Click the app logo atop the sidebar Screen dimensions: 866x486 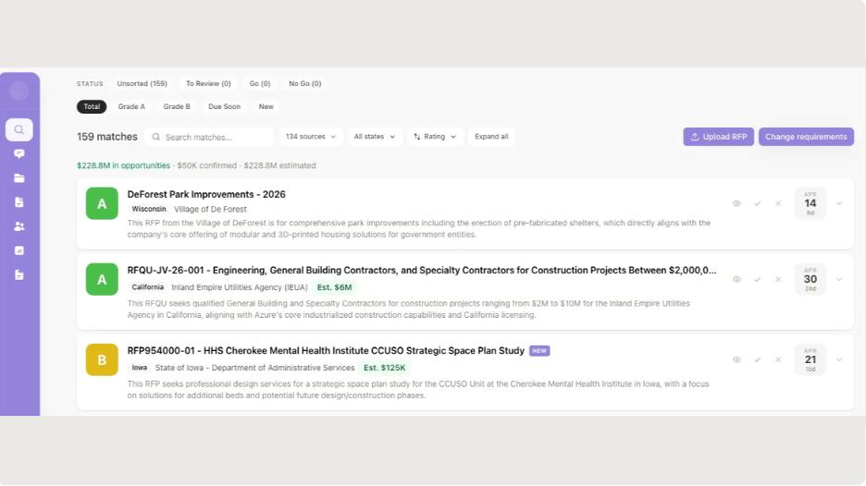(19, 90)
